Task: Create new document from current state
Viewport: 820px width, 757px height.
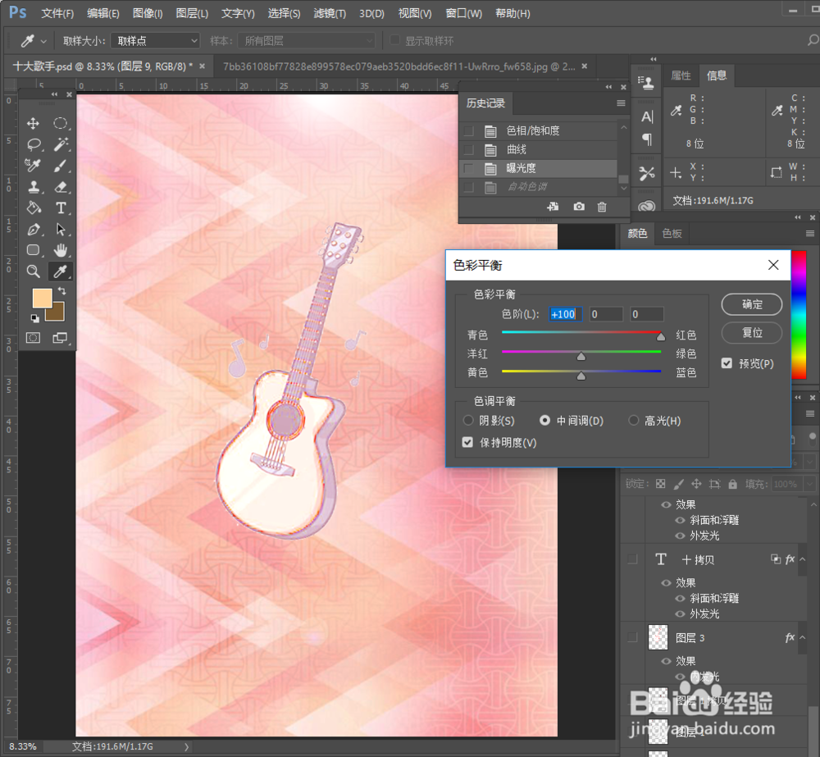Action: tap(553, 207)
